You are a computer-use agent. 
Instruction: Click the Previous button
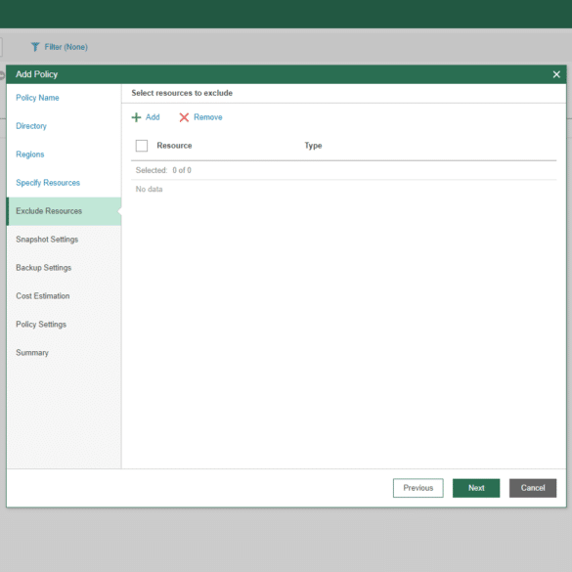tap(418, 488)
